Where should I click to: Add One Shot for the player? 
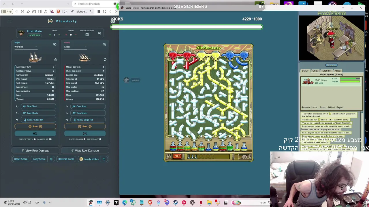(x=38, y=106)
